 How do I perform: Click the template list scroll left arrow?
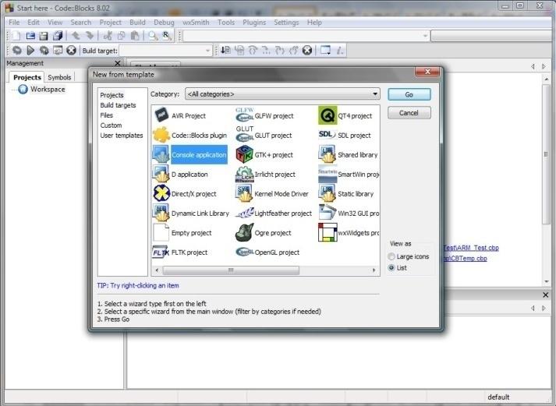tap(157, 270)
